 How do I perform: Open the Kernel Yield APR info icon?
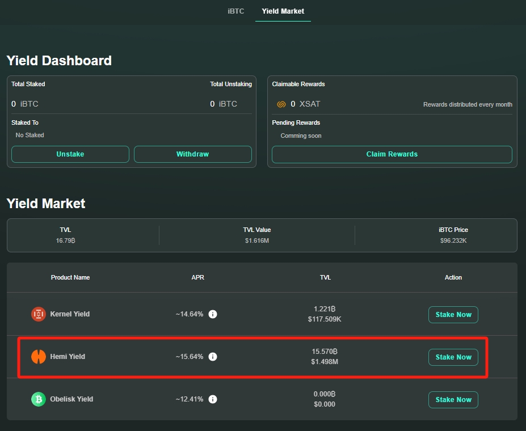[x=213, y=314]
